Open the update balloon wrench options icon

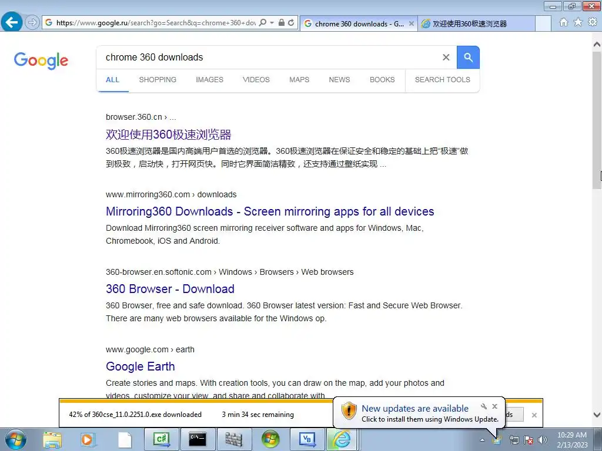(x=484, y=406)
